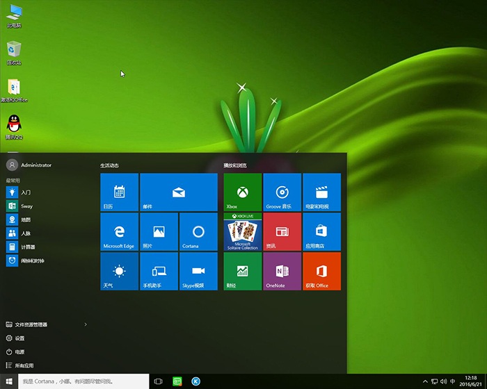487x389 pixels.
Task: Open the Cortana tile
Action: coord(198,231)
